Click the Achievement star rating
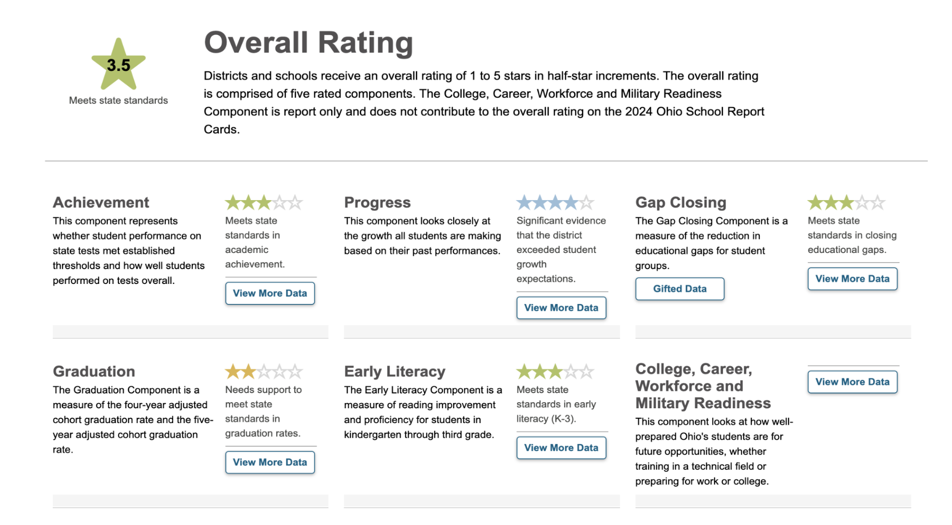Screen dimensions: 952x525 click(264, 203)
